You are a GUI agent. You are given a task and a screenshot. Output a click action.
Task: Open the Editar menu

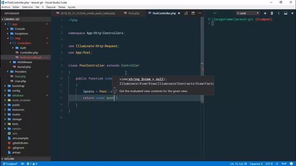[x=16, y=7]
